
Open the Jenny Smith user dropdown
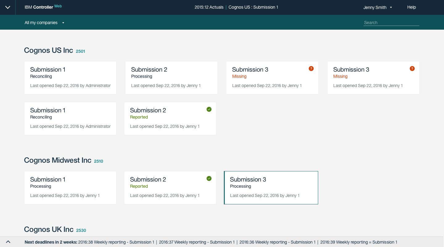[x=378, y=7]
